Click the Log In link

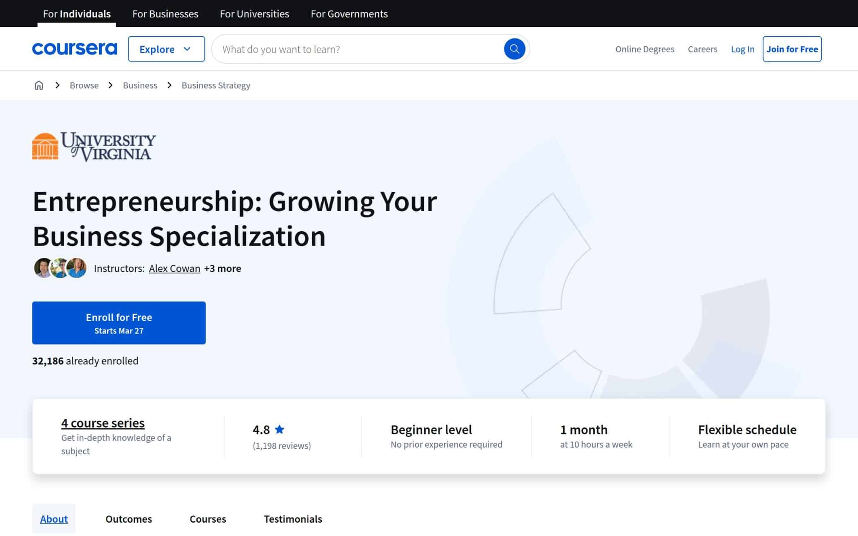tap(742, 49)
